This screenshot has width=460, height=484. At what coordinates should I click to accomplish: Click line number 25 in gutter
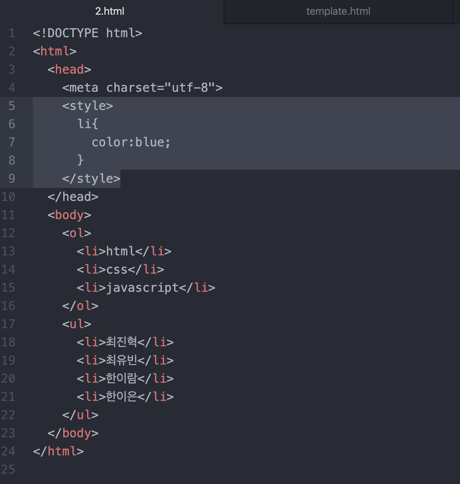click(8, 469)
